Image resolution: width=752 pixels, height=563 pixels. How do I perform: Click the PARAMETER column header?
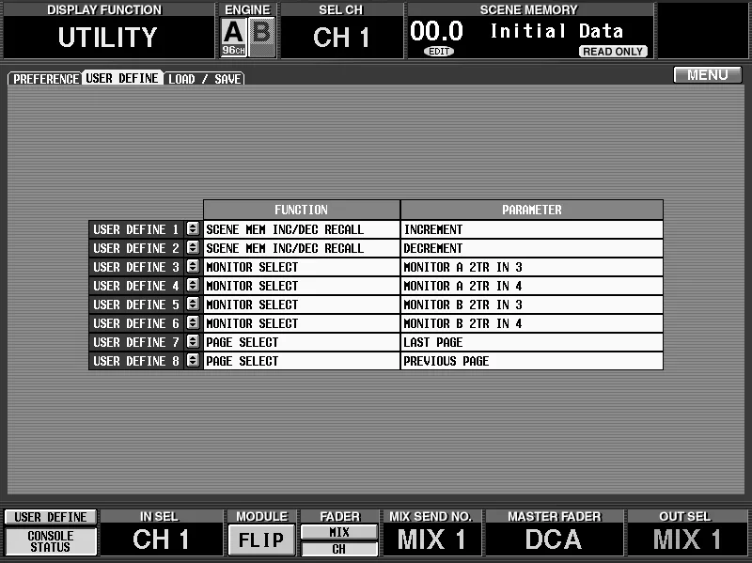(532, 210)
